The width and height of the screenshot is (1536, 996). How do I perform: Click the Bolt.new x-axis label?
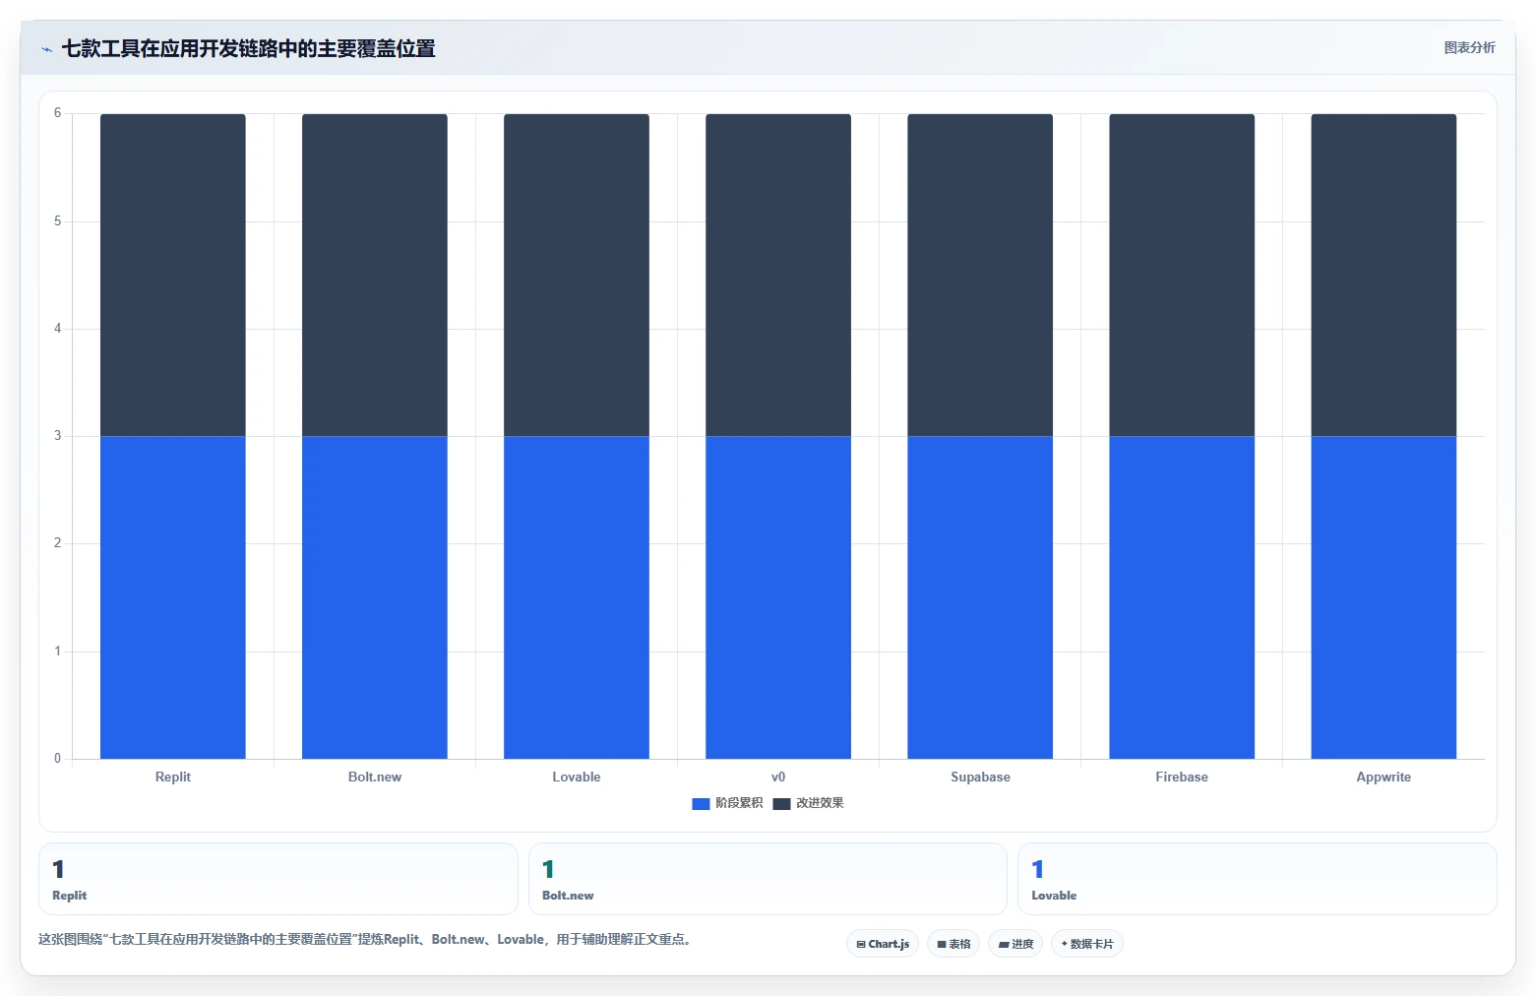[375, 777]
